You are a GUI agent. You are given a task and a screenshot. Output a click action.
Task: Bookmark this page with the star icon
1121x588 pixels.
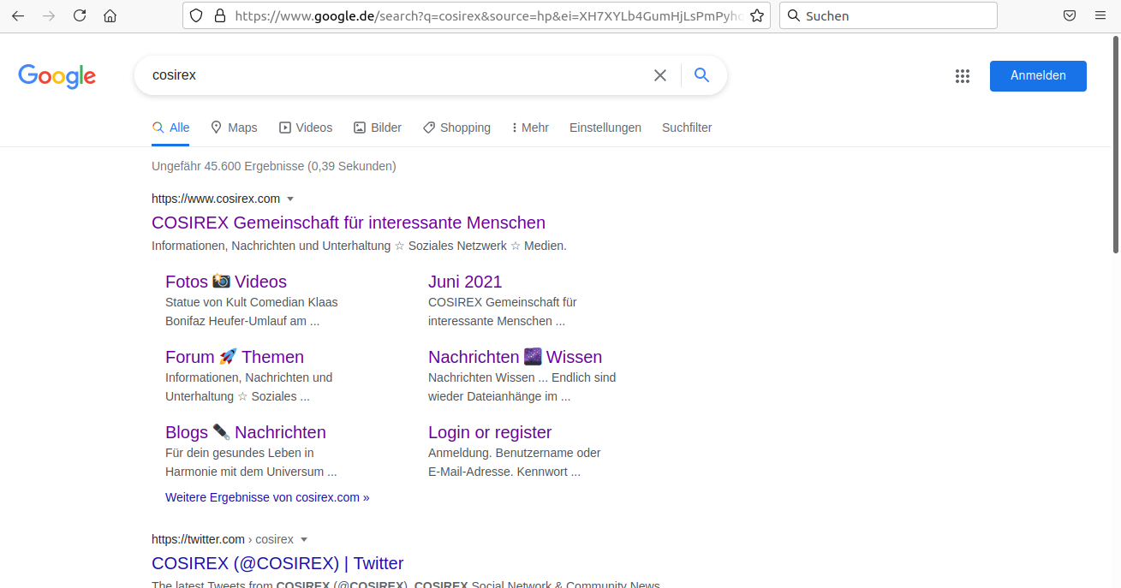[757, 15]
